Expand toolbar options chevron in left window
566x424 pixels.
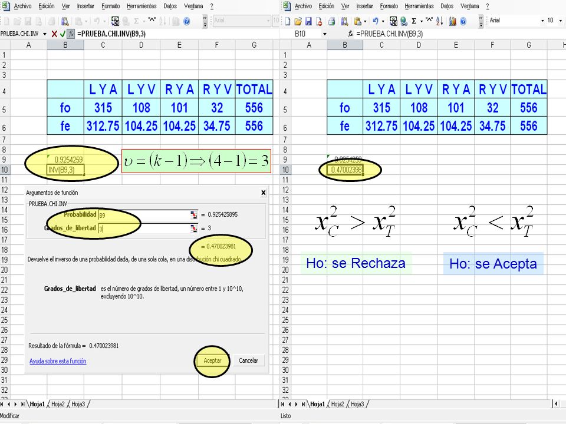click(205, 21)
